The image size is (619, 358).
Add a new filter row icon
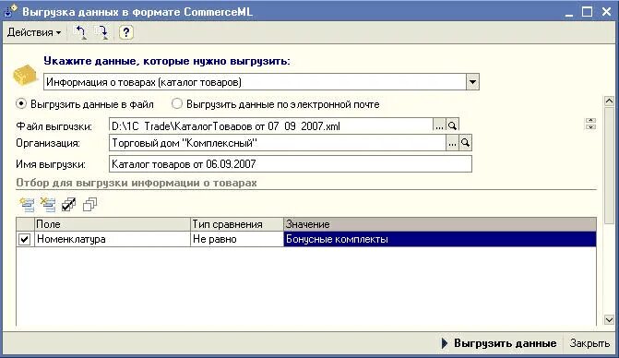point(28,205)
